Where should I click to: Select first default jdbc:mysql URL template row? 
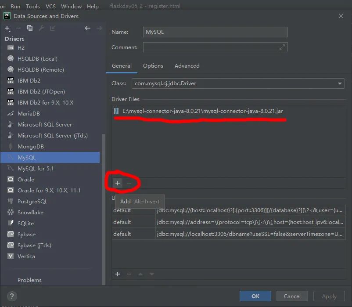229,210
